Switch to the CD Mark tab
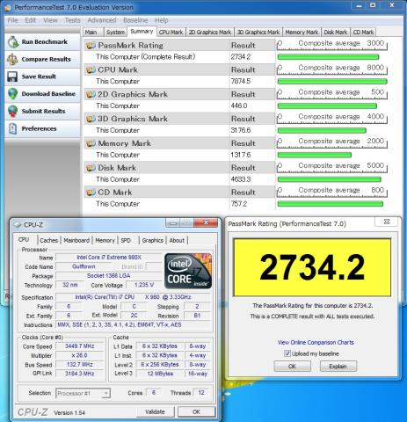 click(363, 33)
